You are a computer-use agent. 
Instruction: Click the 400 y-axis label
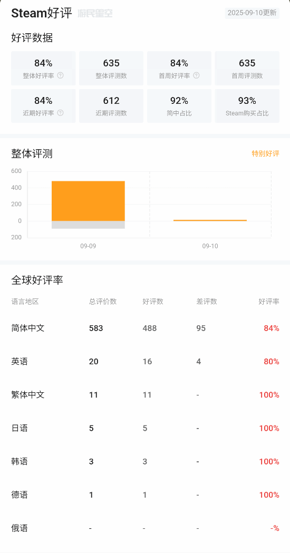(x=16, y=188)
